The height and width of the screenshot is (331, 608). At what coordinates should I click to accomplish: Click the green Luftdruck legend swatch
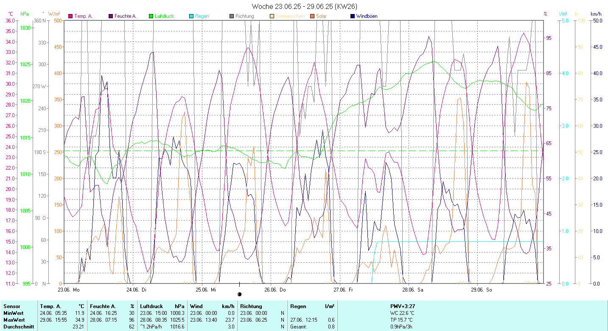(x=151, y=16)
